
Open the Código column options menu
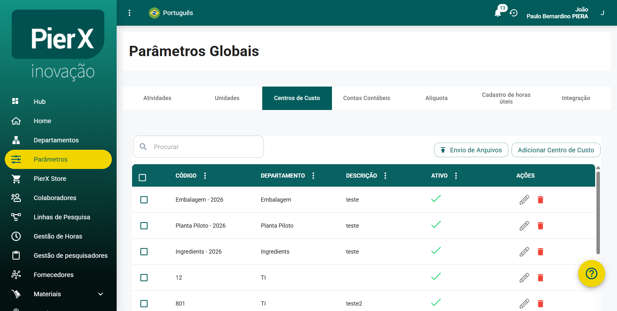(x=205, y=175)
